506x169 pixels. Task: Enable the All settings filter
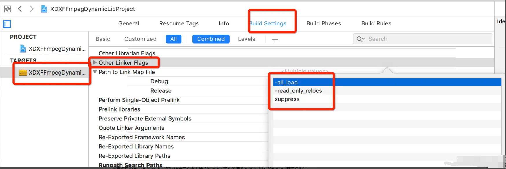coord(174,39)
